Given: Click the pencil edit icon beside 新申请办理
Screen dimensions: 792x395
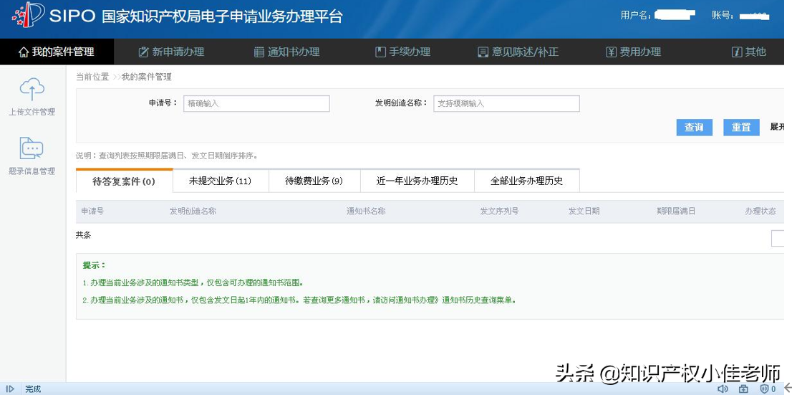Looking at the screenshot, I should (x=143, y=52).
